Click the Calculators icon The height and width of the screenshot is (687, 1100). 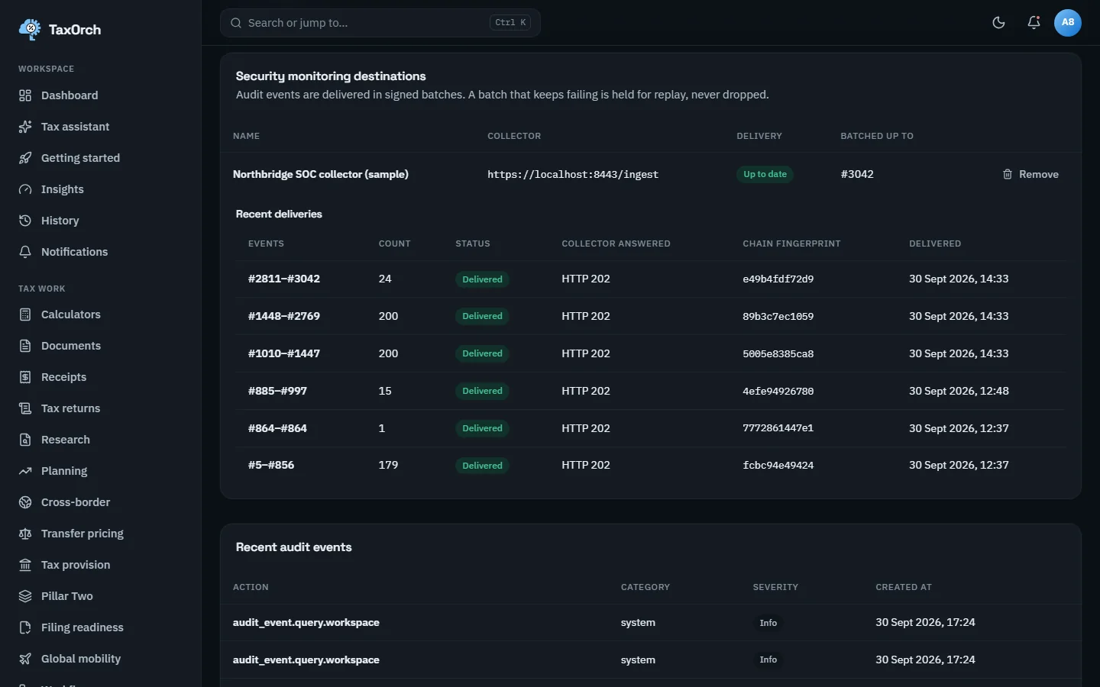(25, 314)
